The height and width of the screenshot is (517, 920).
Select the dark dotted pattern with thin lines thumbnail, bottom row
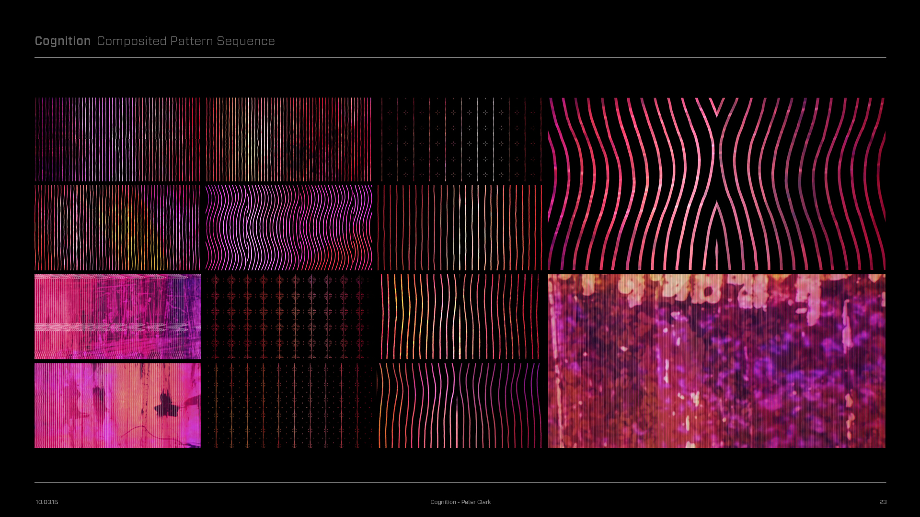(288, 405)
